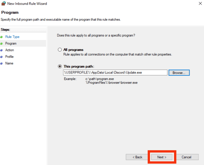Select the Action step in sidebar
Screen dimensions: 204x165
[10, 50]
